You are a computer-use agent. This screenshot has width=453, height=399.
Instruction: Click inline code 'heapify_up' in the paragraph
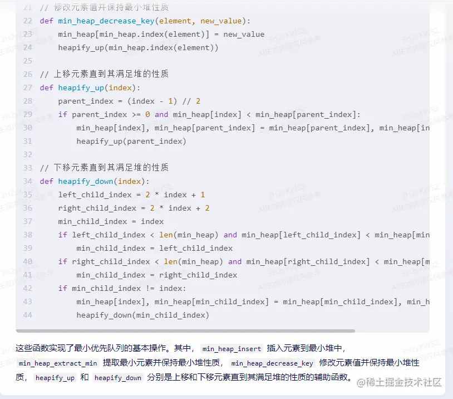click(55, 378)
